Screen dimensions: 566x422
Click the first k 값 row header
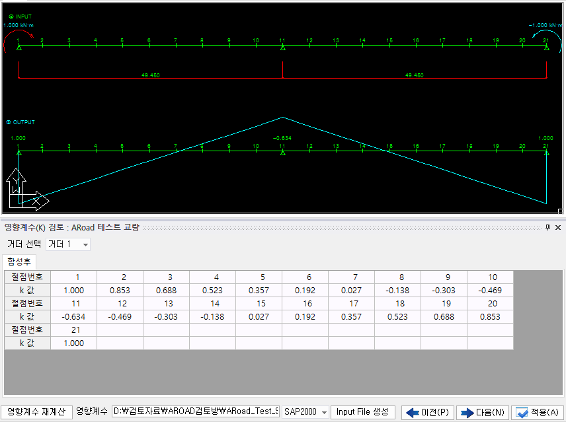tap(27, 291)
